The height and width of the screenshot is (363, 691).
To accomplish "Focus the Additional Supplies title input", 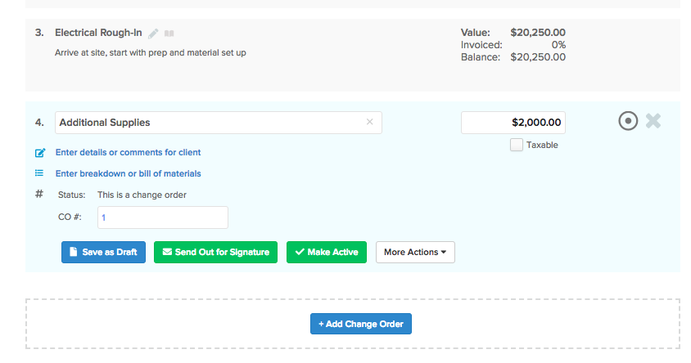I will (209, 123).
